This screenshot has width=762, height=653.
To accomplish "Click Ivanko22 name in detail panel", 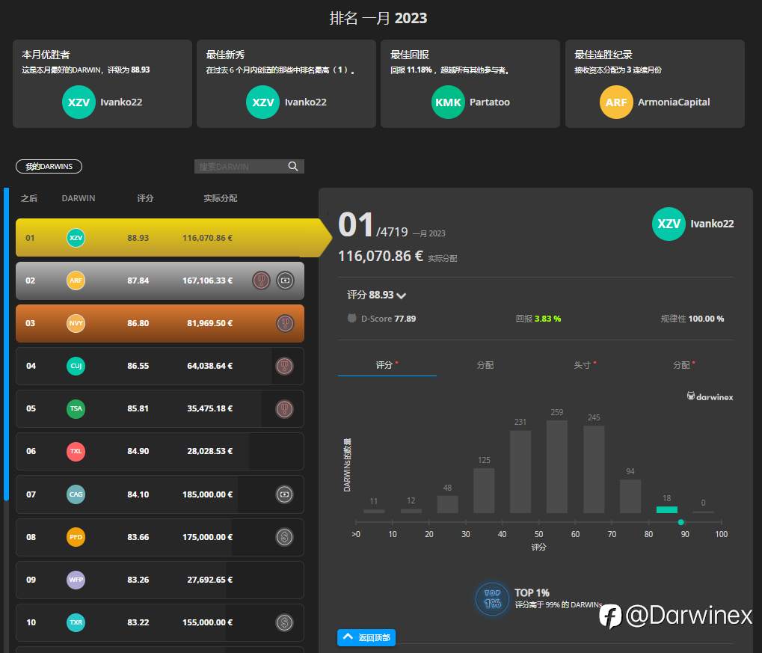I will (712, 224).
